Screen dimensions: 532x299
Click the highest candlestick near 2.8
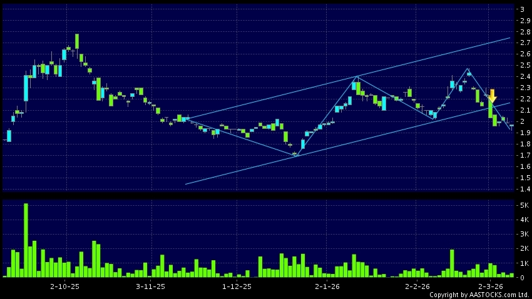[77, 41]
